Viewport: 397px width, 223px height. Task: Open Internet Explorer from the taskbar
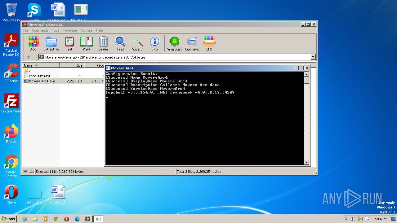[25, 219]
